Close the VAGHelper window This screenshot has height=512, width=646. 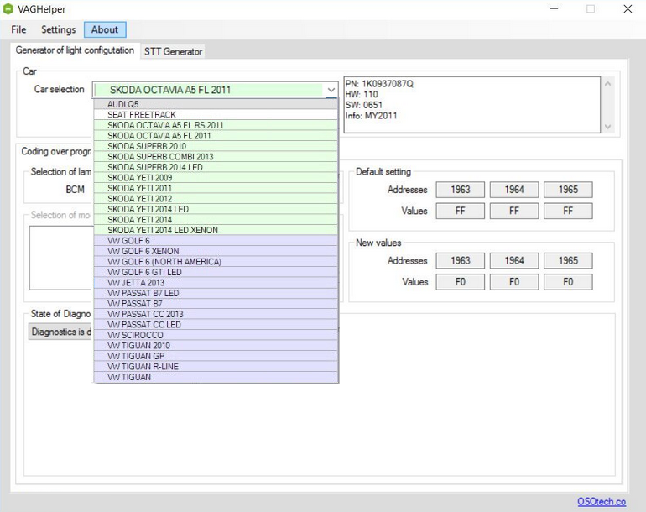pos(628,8)
